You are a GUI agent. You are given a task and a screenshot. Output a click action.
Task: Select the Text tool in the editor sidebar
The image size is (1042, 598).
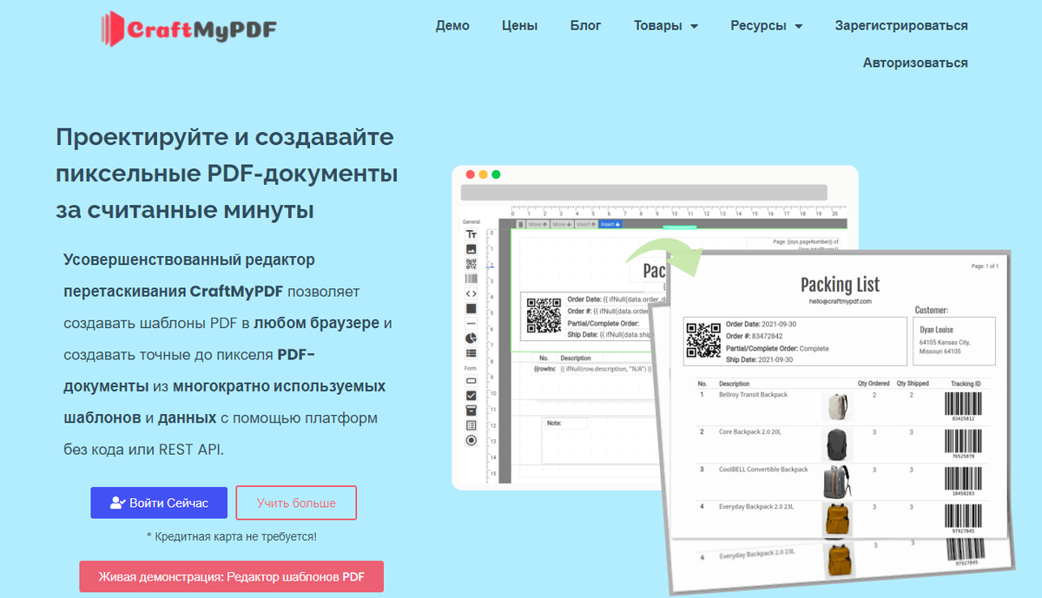click(470, 234)
